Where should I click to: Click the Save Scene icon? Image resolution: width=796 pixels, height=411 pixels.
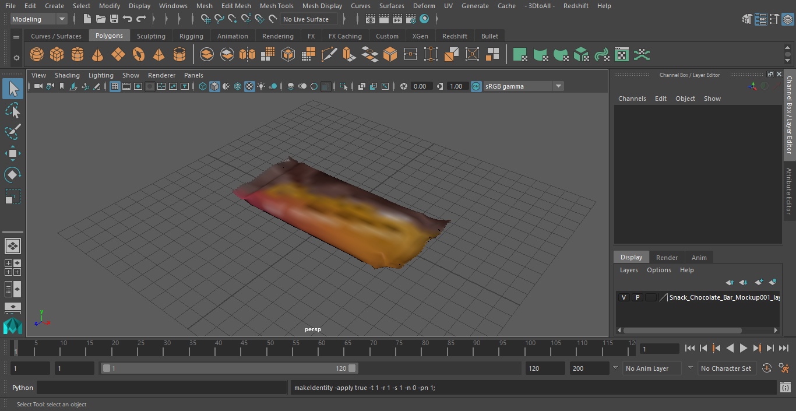pos(114,19)
